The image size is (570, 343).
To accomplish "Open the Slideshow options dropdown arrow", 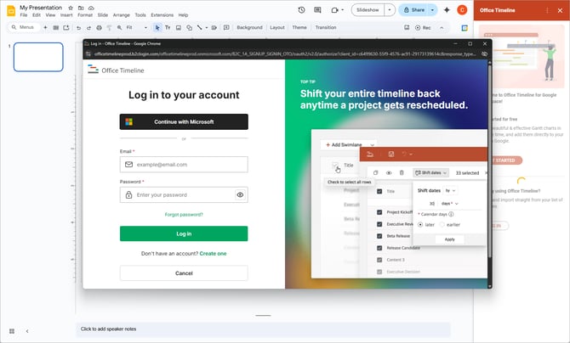I will [390, 10].
